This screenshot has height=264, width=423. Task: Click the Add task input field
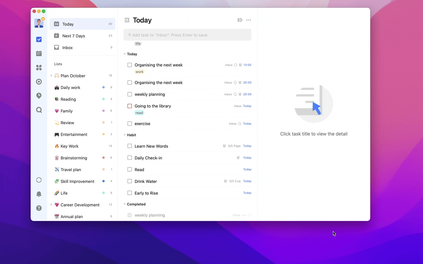pos(187,34)
